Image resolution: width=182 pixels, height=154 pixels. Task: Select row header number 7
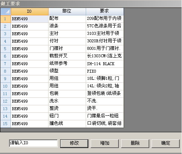[6, 64]
